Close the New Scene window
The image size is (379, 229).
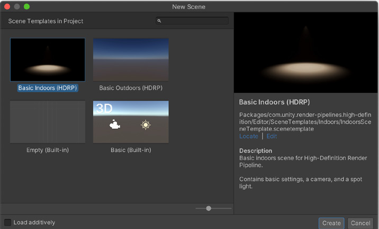[7, 6]
